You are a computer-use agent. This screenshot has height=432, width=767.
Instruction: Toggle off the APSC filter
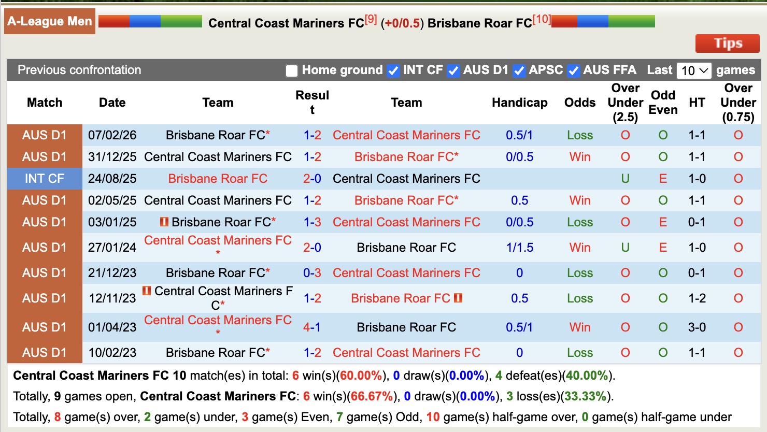pyautogui.click(x=519, y=70)
